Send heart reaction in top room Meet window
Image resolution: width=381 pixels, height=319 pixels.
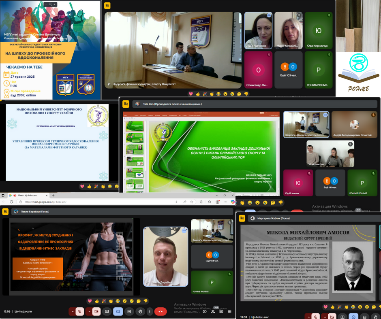point(191,94)
